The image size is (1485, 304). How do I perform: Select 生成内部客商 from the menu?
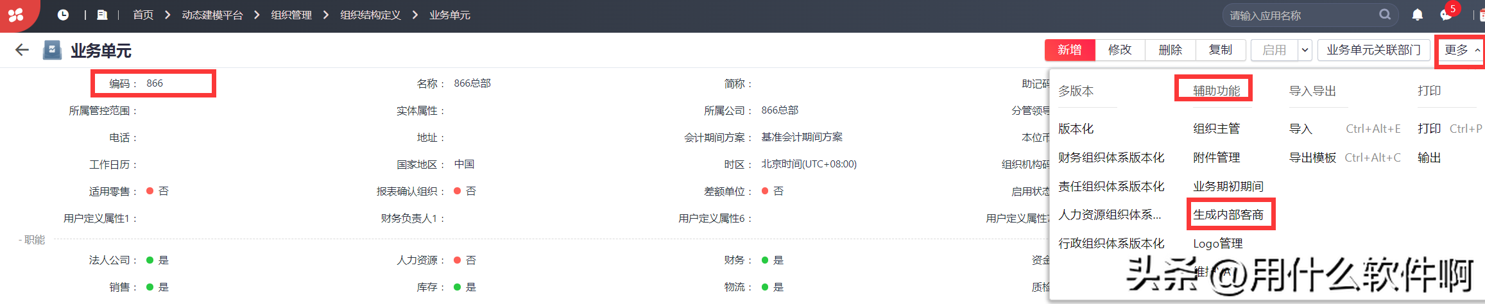(1228, 215)
